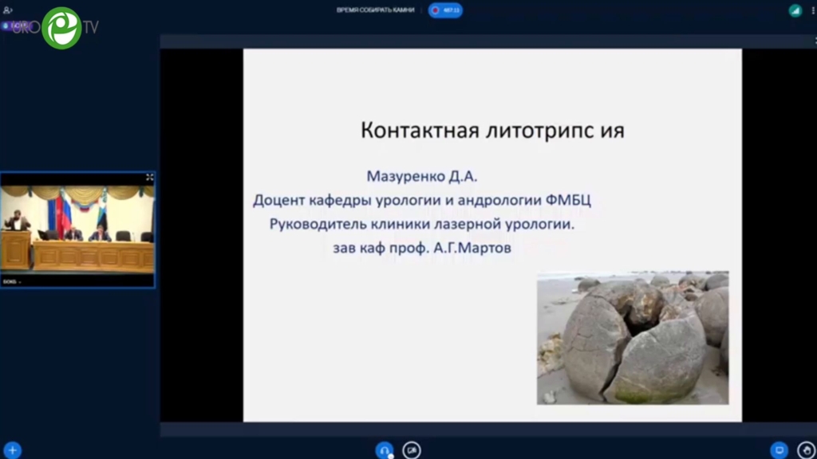Click the Руководитель клиники лазерной урологии line
Screen dimensions: 817x459
pos(421,224)
